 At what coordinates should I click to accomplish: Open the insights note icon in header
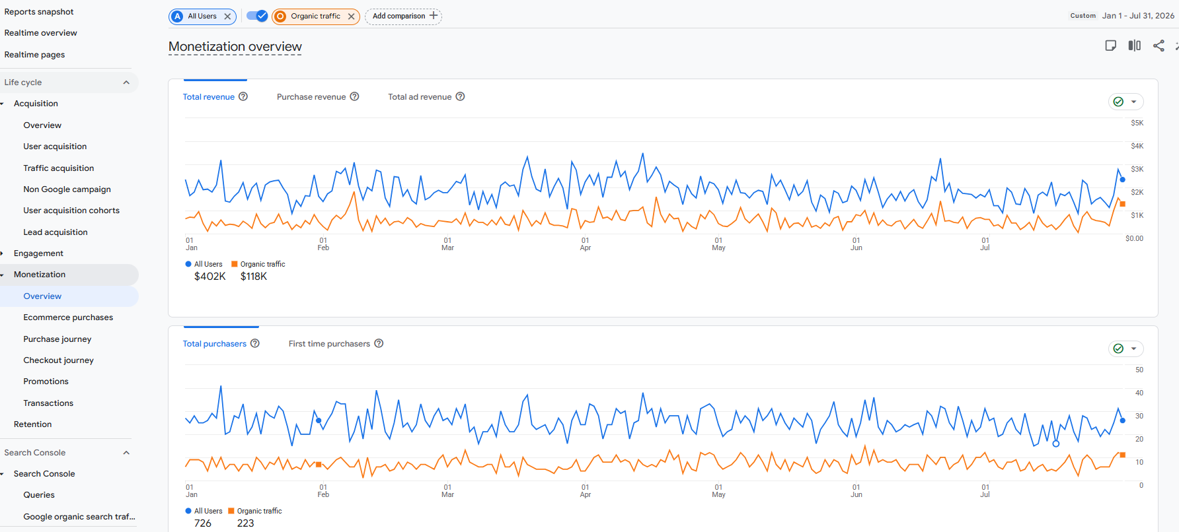1111,46
